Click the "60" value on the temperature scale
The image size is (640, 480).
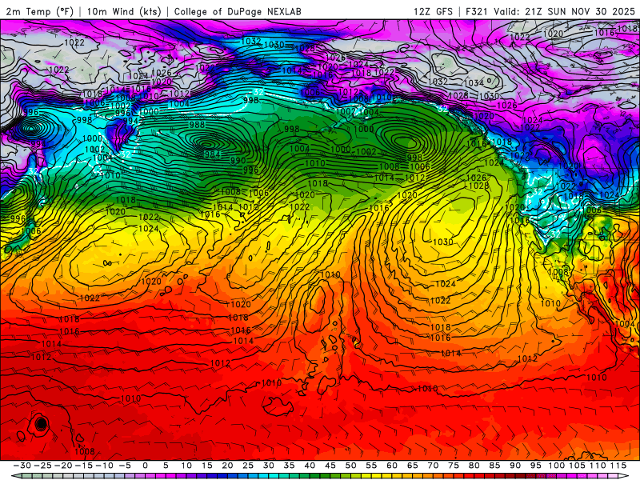click(x=392, y=466)
